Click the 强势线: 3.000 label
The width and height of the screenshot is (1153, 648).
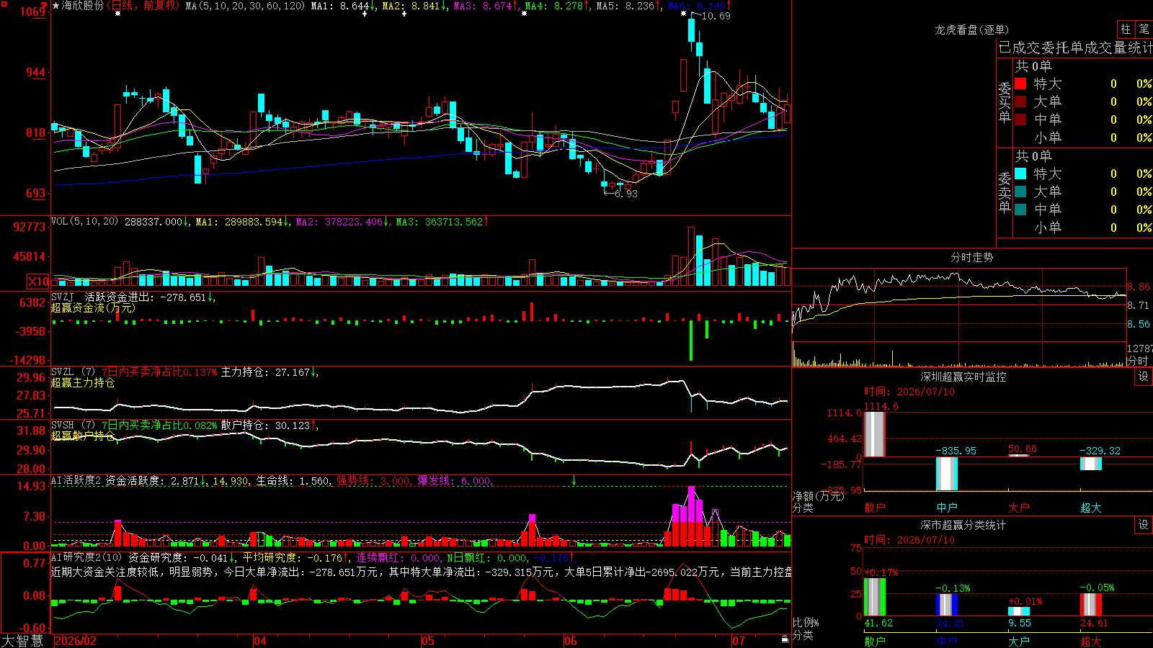[373, 481]
